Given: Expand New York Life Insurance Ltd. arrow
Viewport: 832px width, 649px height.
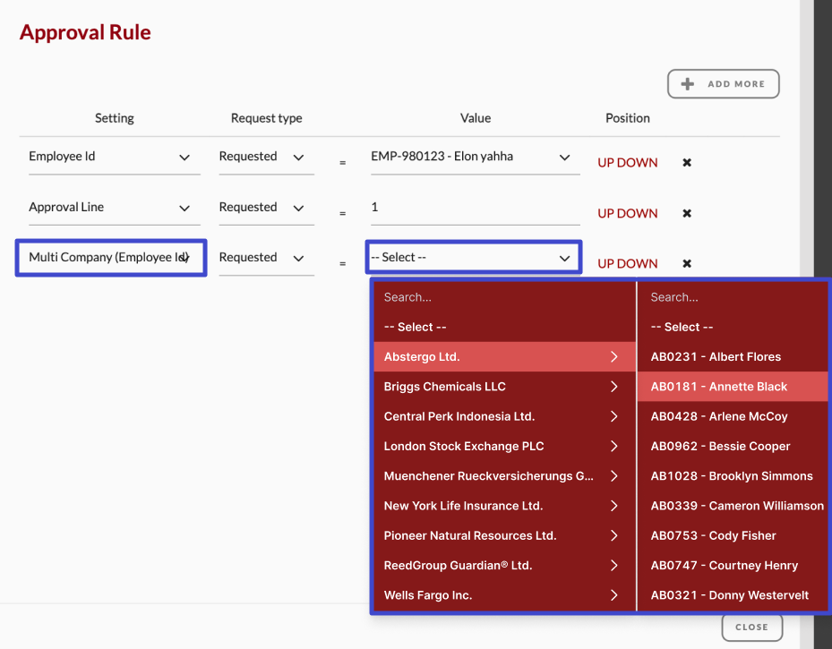Looking at the screenshot, I should 615,506.
